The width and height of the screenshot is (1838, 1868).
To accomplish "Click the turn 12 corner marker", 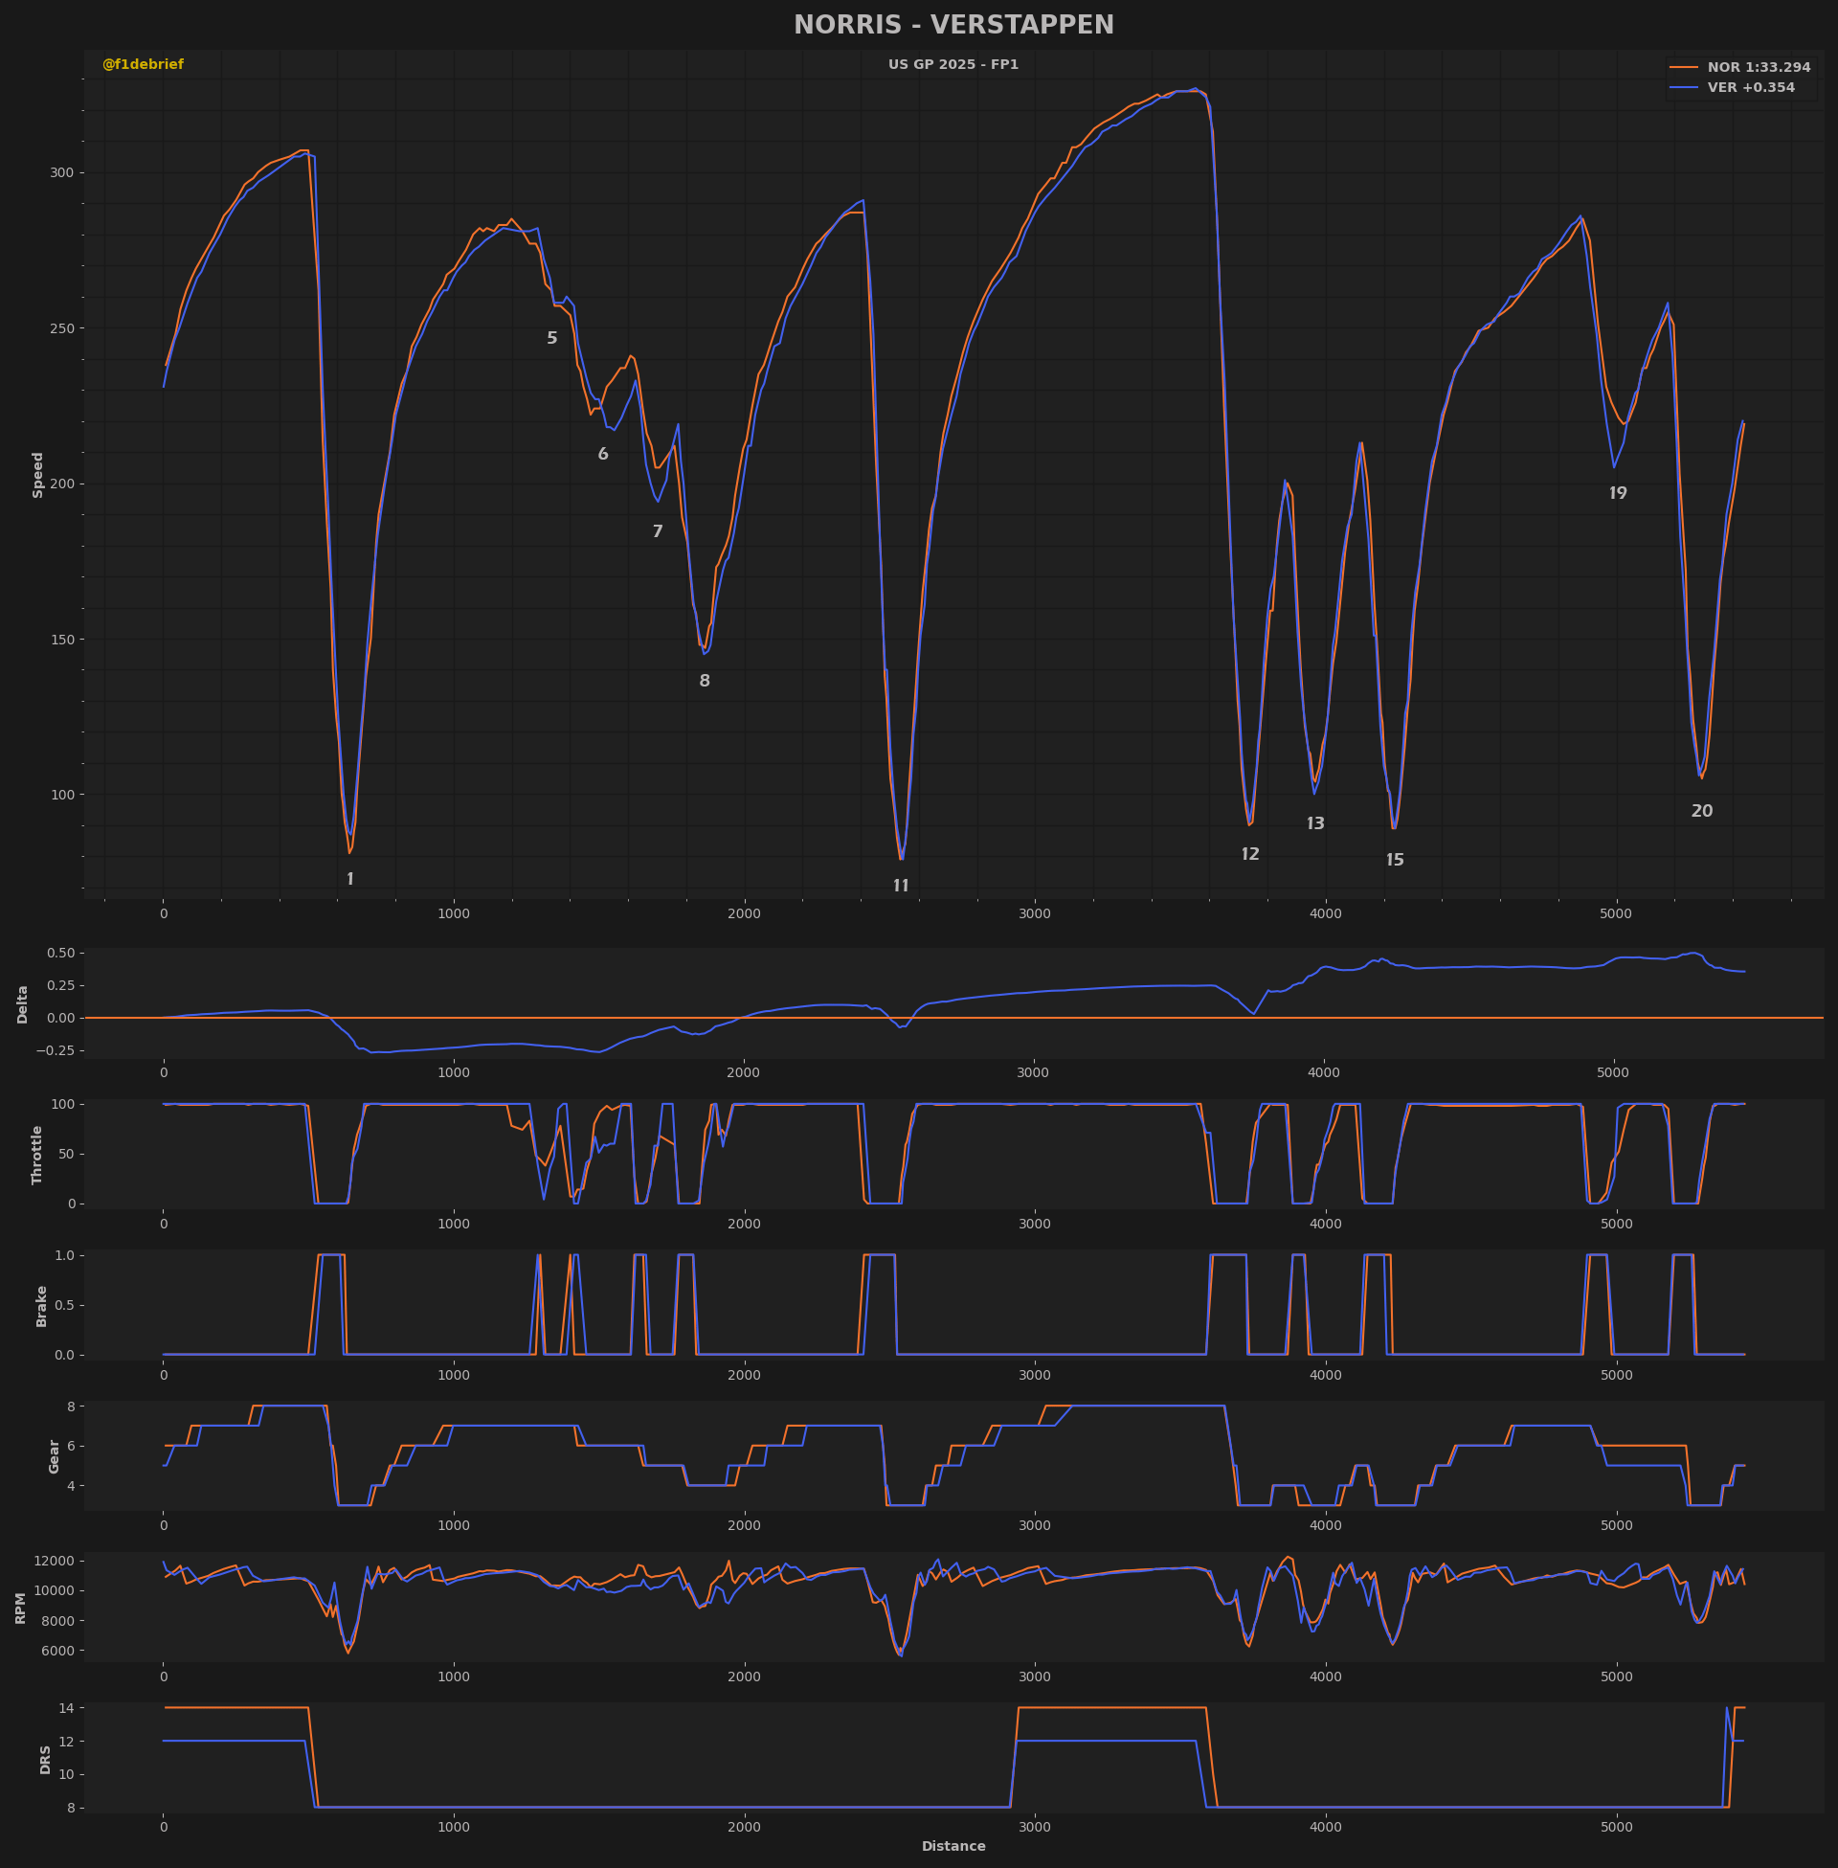I will pyautogui.click(x=1250, y=854).
